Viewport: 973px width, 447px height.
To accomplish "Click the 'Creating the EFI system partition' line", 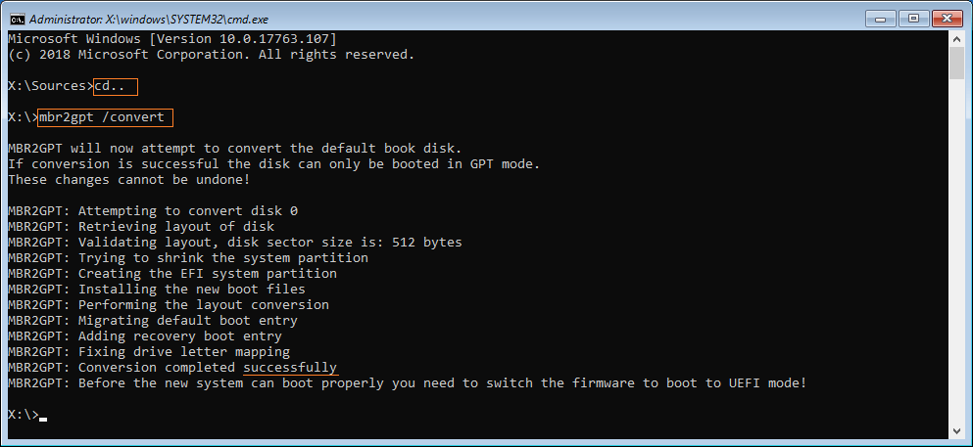I will 172,273.
